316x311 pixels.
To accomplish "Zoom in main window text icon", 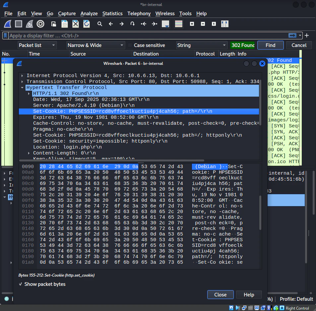I will tap(192, 24).
